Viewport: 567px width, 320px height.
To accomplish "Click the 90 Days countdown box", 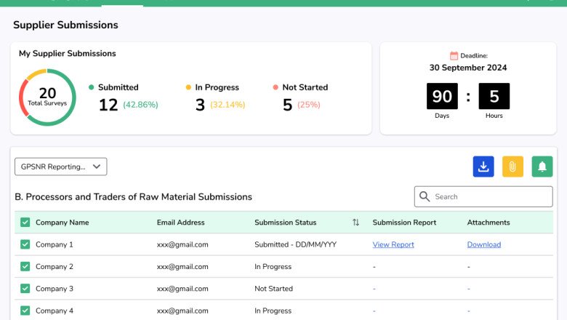I will pos(442,96).
